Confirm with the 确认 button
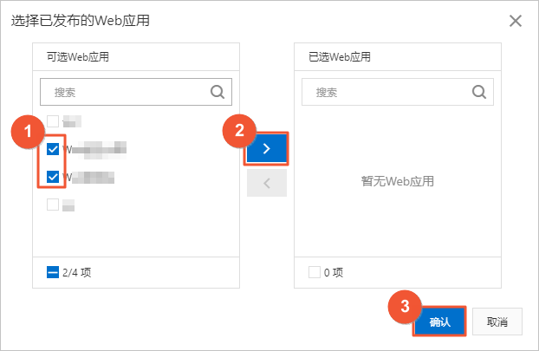 (x=439, y=322)
